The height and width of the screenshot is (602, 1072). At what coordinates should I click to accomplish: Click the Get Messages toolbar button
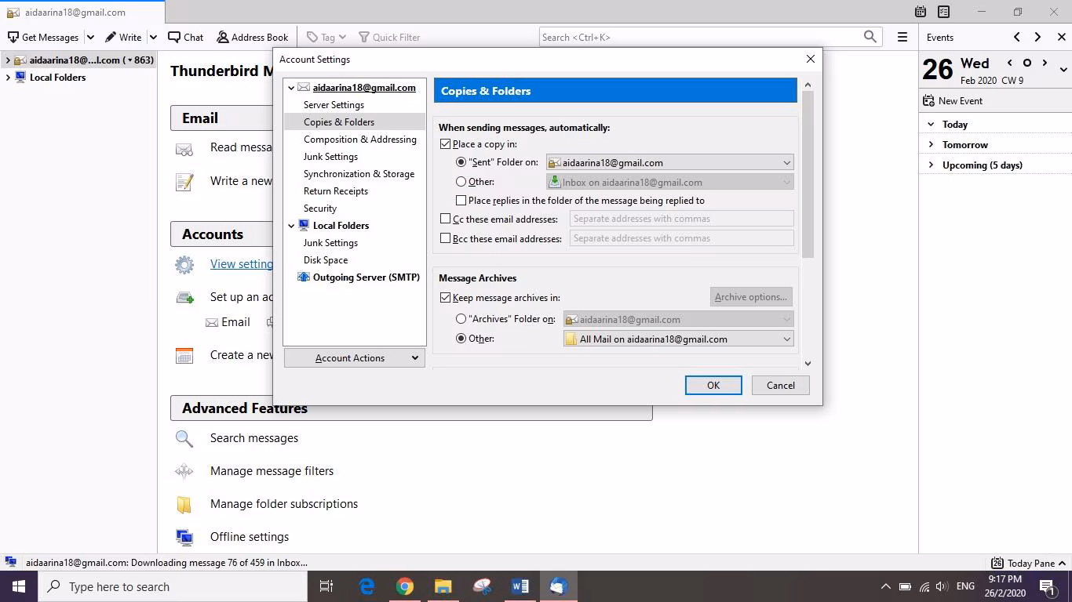[x=43, y=37]
